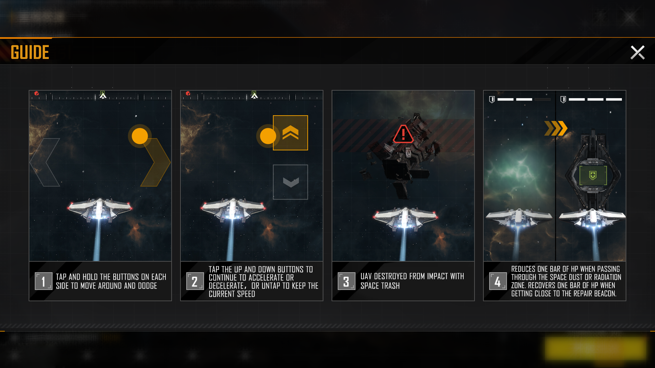Click the left shield HP icon
The image size is (655, 368).
click(492, 99)
